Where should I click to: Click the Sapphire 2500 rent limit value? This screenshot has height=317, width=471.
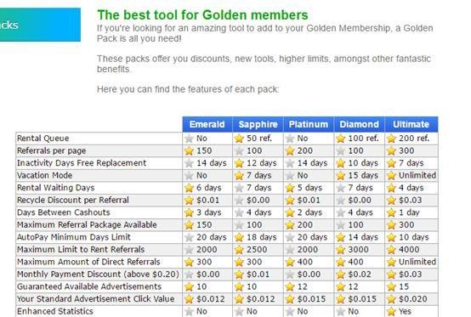click(x=257, y=250)
